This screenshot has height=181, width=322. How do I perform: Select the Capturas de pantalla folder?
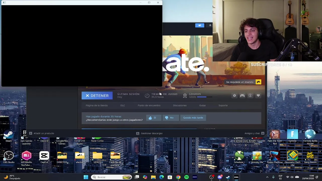point(115,158)
